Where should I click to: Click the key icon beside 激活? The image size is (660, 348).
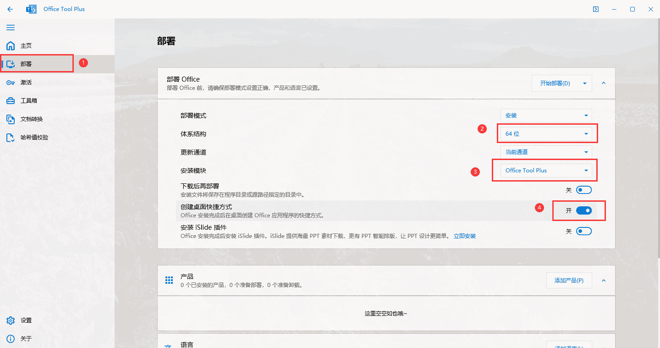click(11, 83)
